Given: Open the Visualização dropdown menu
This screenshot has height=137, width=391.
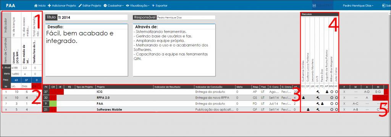Looking at the screenshot, I should pyautogui.click(x=137, y=5).
